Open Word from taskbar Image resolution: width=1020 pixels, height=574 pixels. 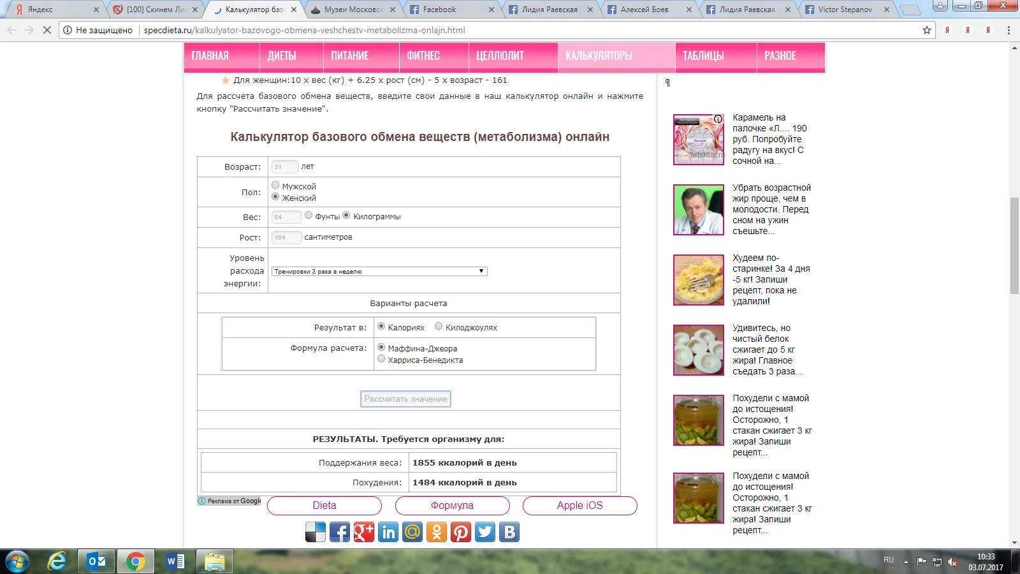click(175, 561)
